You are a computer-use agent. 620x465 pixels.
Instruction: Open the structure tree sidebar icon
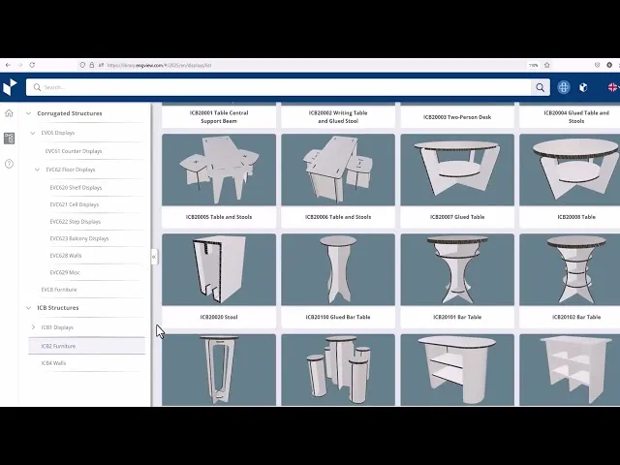(9, 138)
